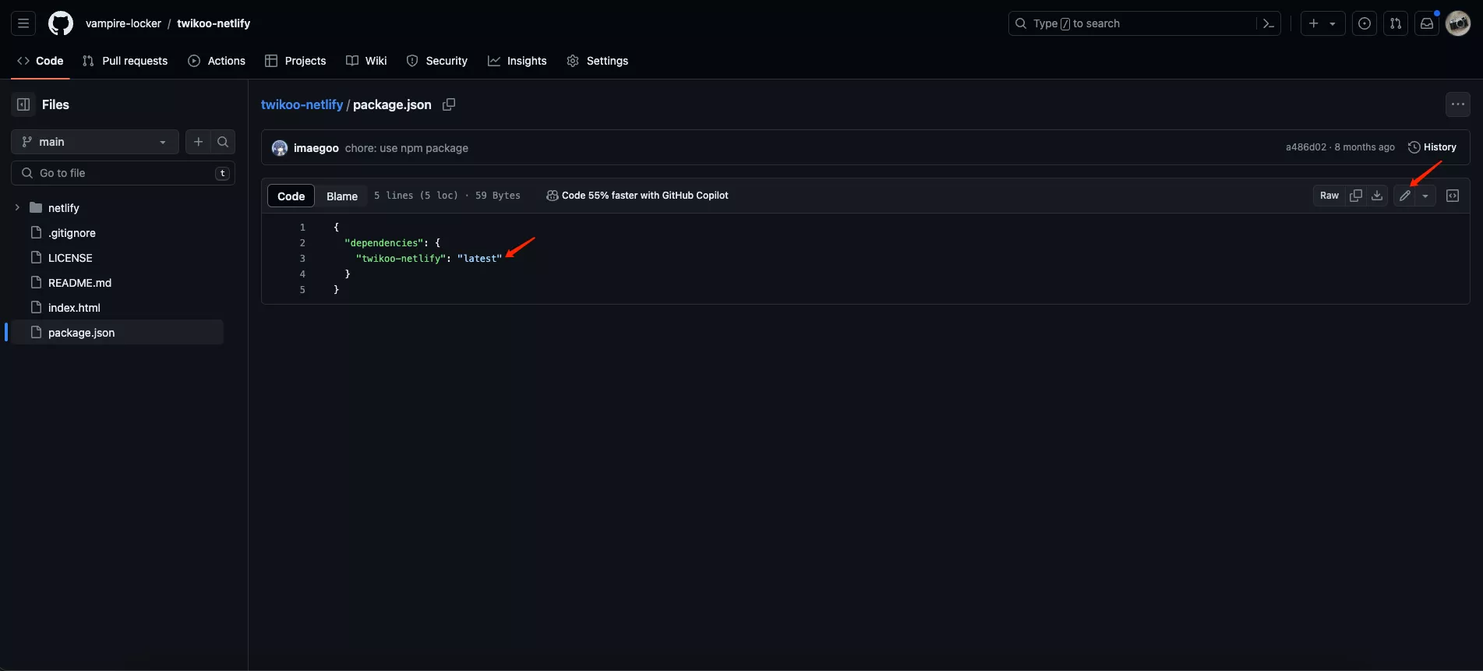Collapse the Files side panel
Image resolution: width=1483 pixels, height=671 pixels.
click(23, 104)
